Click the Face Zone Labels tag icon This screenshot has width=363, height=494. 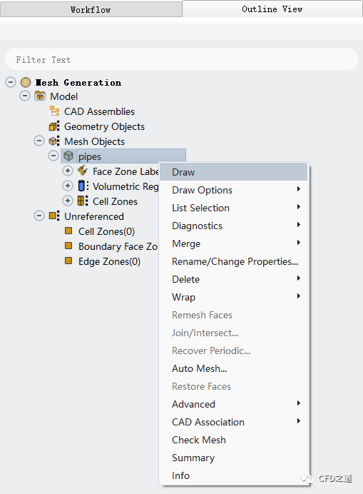coord(83,171)
